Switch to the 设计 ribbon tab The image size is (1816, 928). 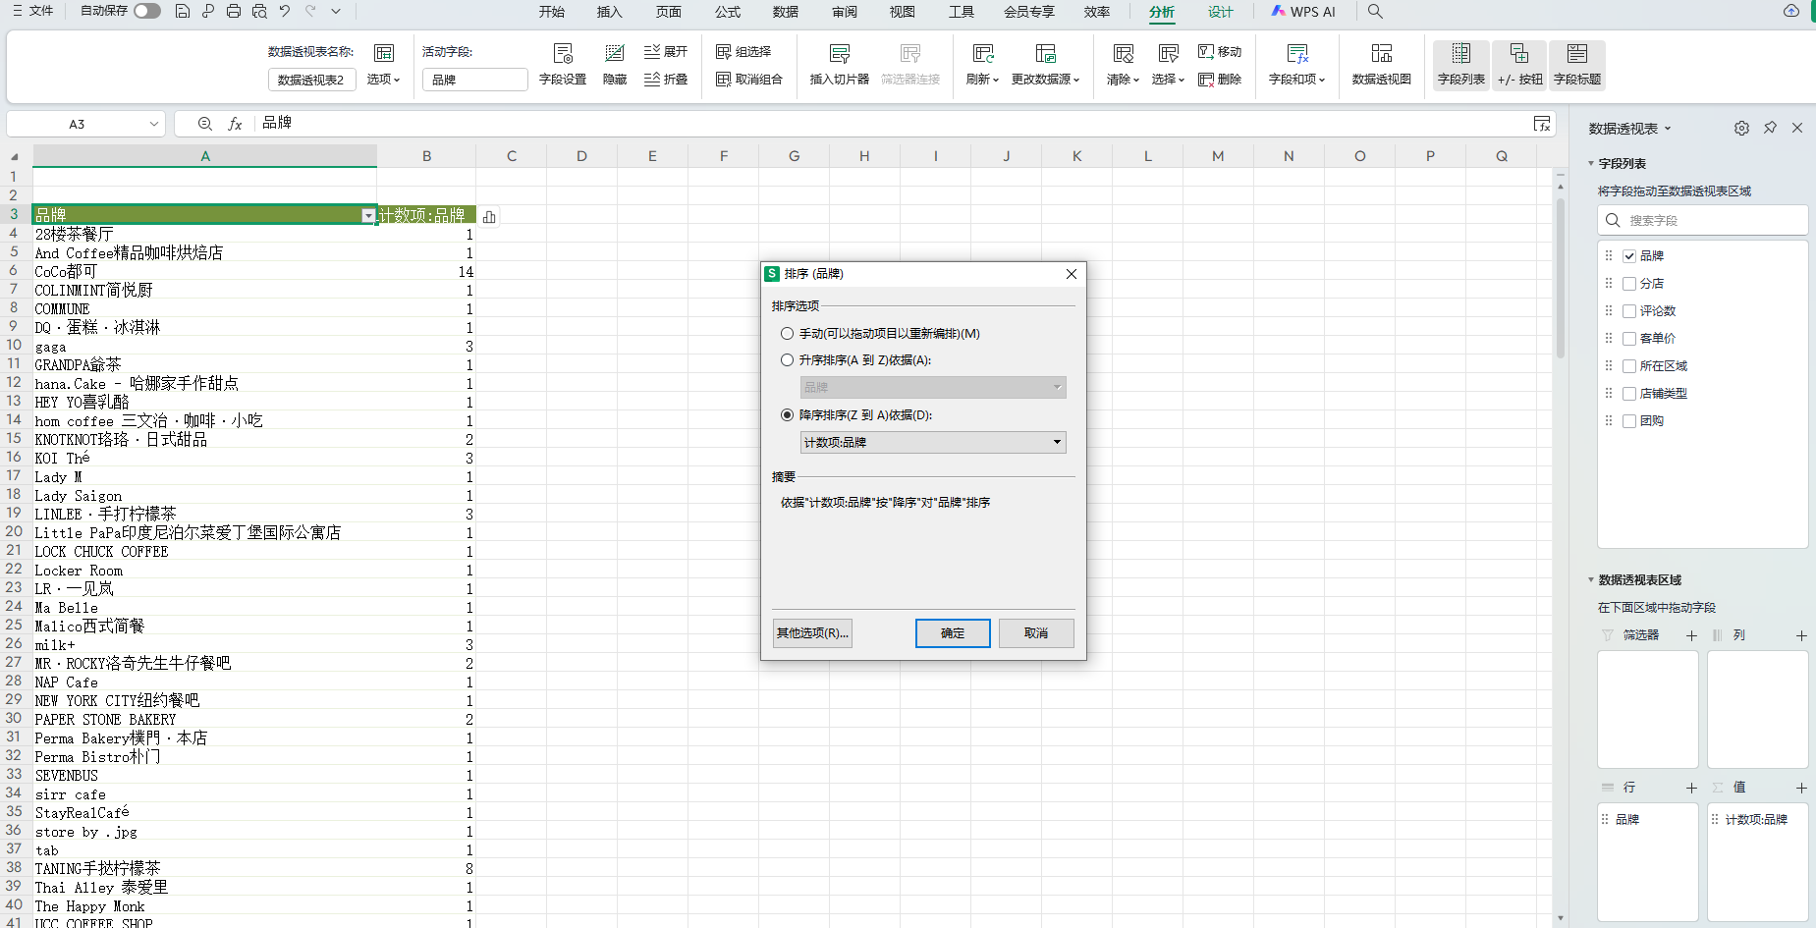tap(1221, 12)
